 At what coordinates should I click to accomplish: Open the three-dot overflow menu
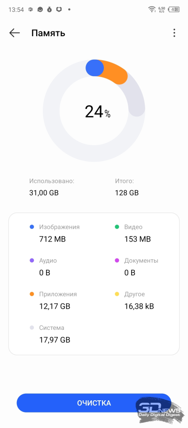click(174, 33)
